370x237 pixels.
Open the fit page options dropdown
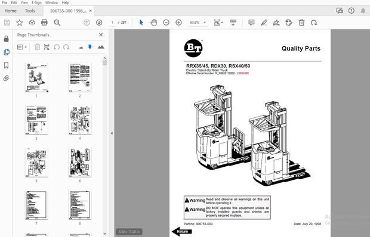tap(218, 23)
